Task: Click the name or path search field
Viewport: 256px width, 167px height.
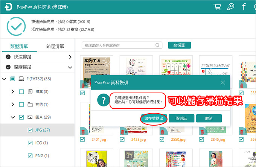Action: click(x=122, y=45)
